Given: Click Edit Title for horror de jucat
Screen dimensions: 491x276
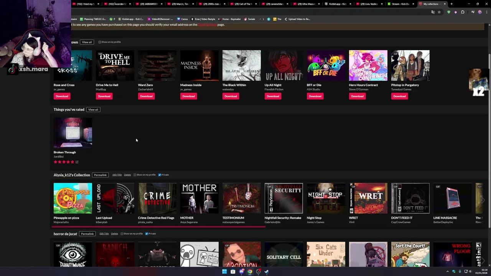Looking at the screenshot, I should click(x=104, y=234).
